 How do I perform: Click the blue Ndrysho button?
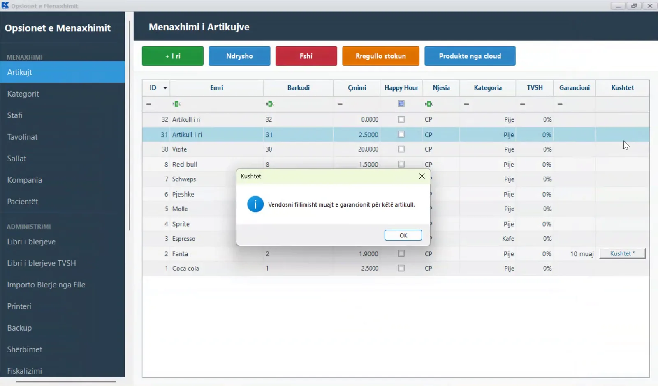click(x=239, y=56)
